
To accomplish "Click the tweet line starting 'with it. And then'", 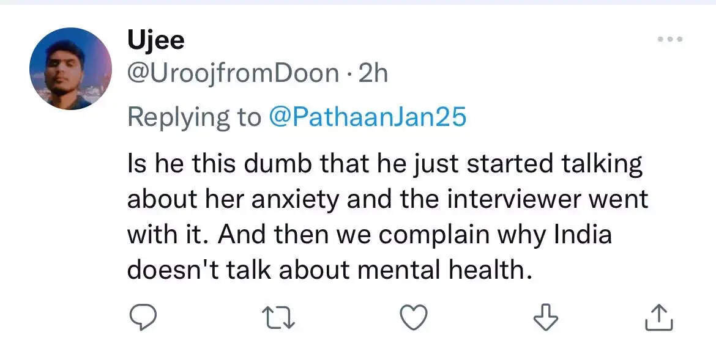I will tap(370, 235).
